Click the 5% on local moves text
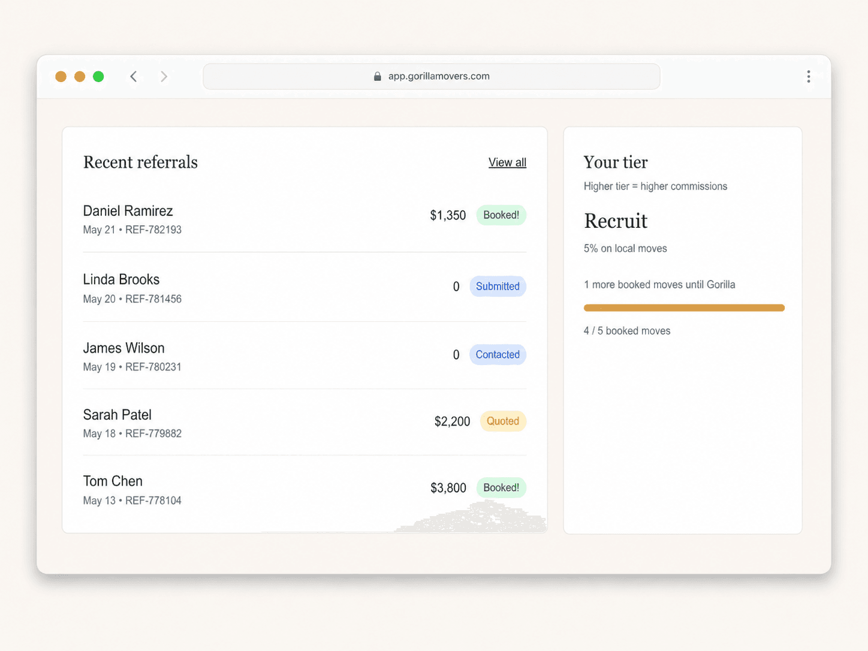The image size is (868, 651). (625, 249)
